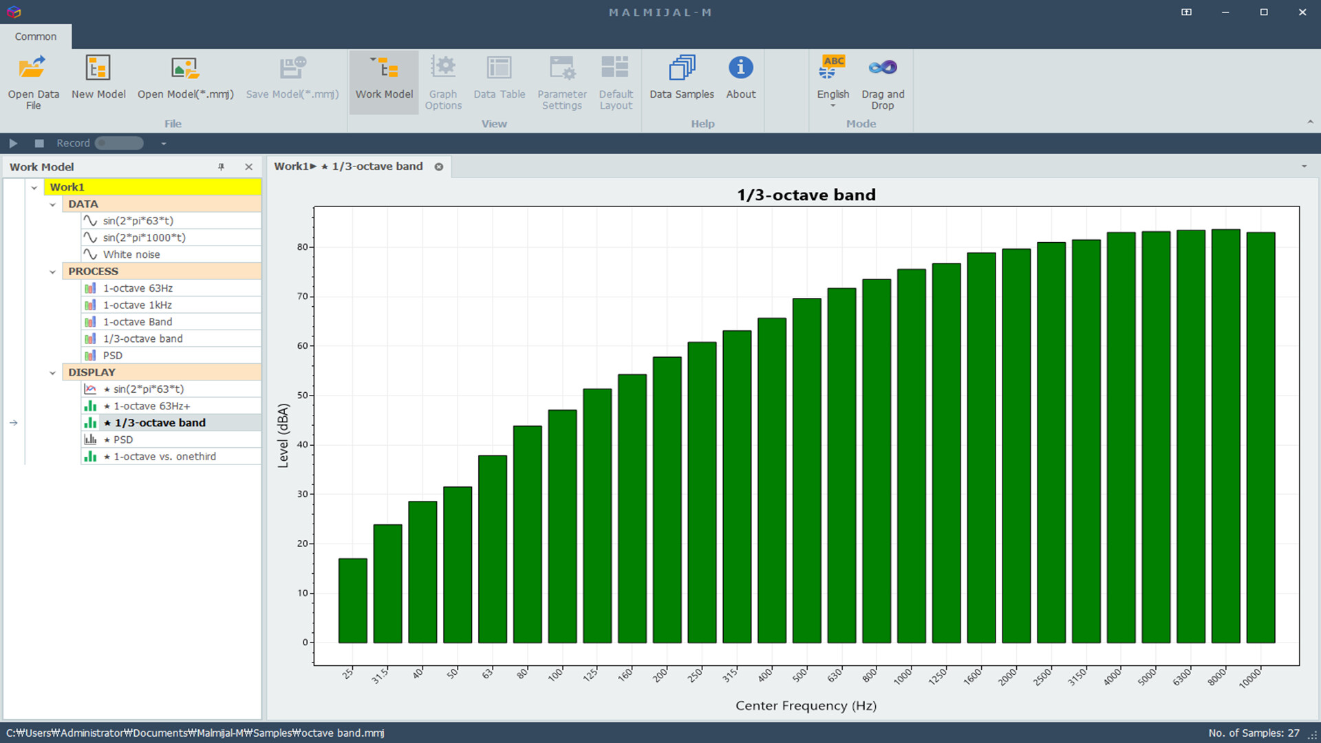Open a data file
The width and height of the screenshot is (1321, 743).
[32, 81]
